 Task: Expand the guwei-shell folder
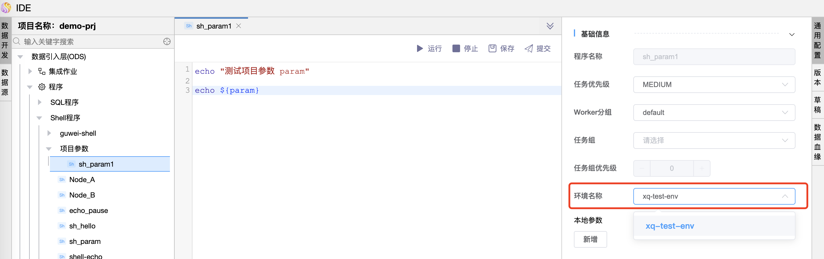(x=49, y=133)
